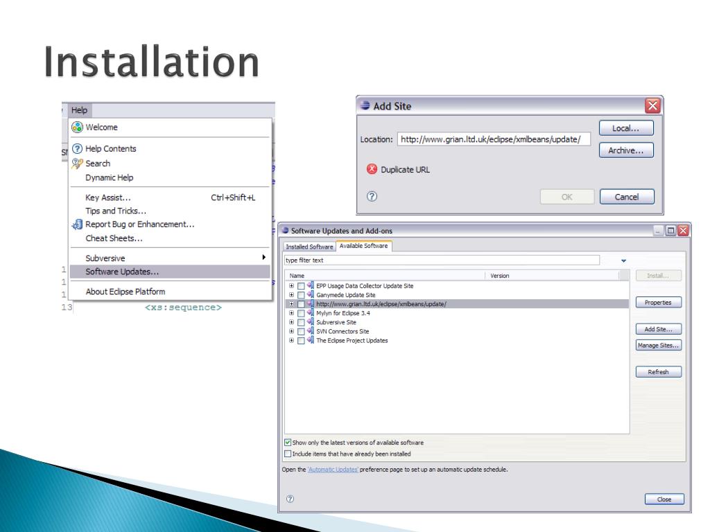Click the Archive... button in Add Site
This screenshot has height=532, width=710.
tap(626, 150)
